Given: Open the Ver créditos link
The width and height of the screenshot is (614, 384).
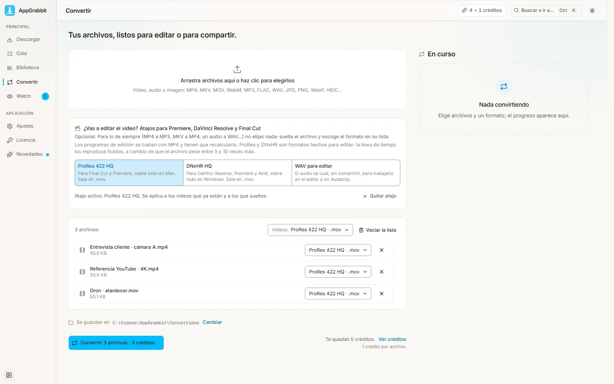Looking at the screenshot, I should [392, 339].
